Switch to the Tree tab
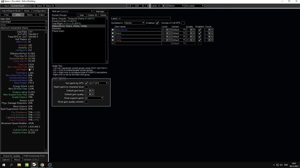Viewport: 300px width, 168px height. pyautogui.click(x=6, y=14)
